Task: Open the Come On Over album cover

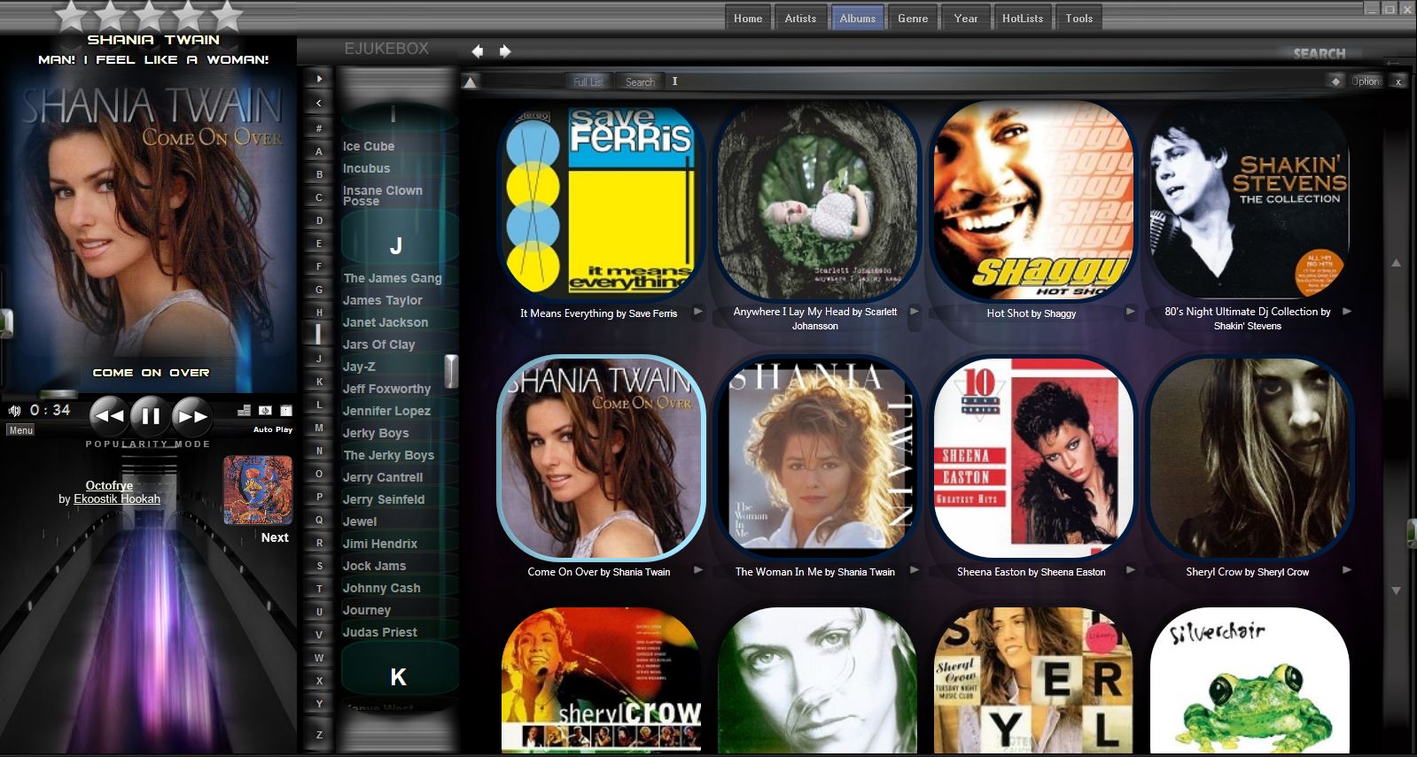Action: (600, 458)
